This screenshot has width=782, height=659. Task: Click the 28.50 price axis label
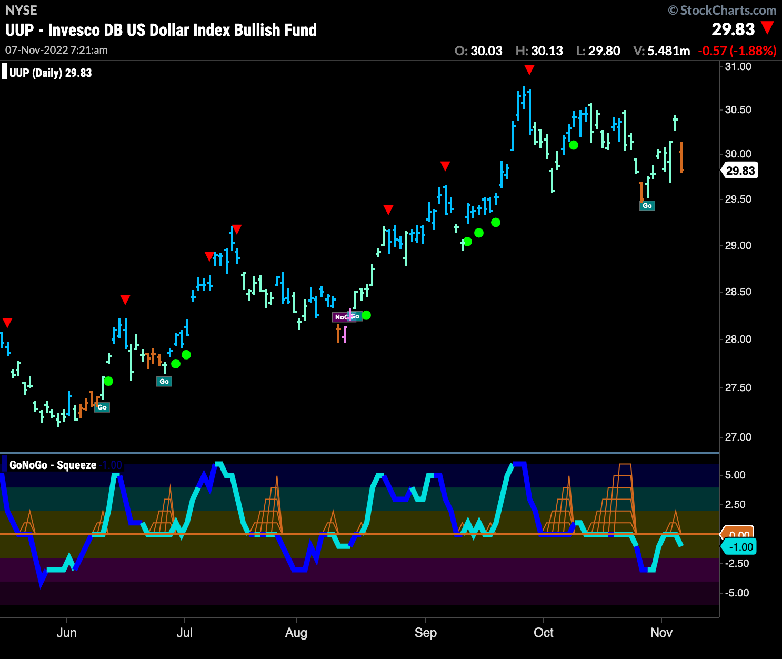[x=738, y=292]
